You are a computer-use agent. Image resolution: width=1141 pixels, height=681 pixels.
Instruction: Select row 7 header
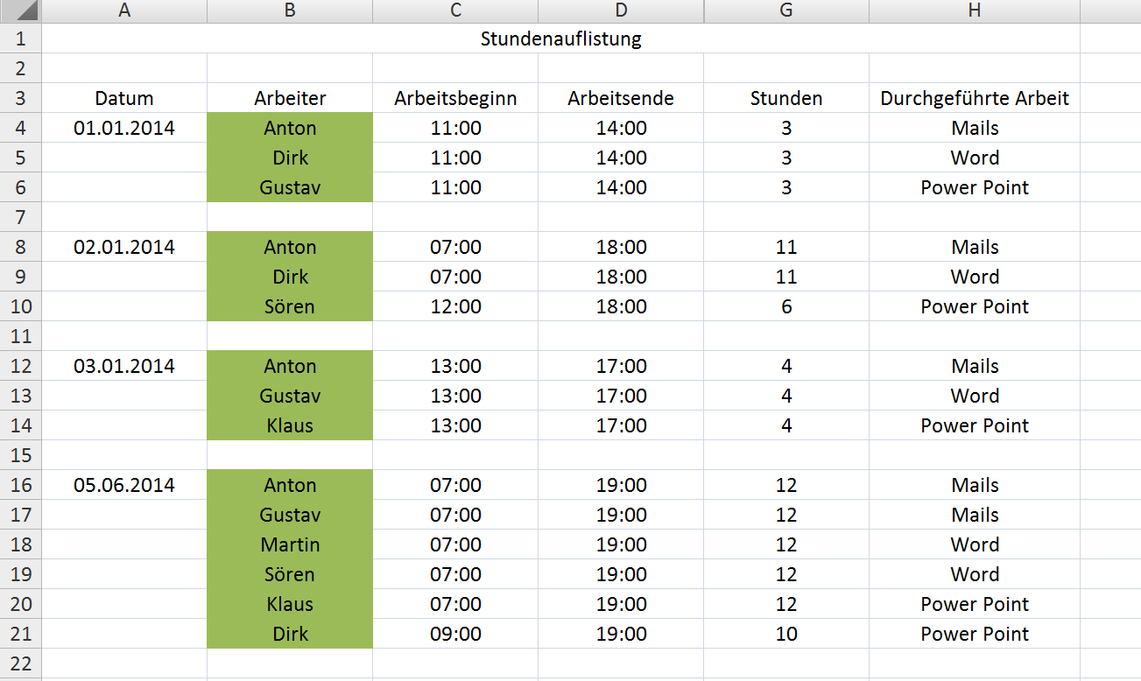(x=21, y=217)
